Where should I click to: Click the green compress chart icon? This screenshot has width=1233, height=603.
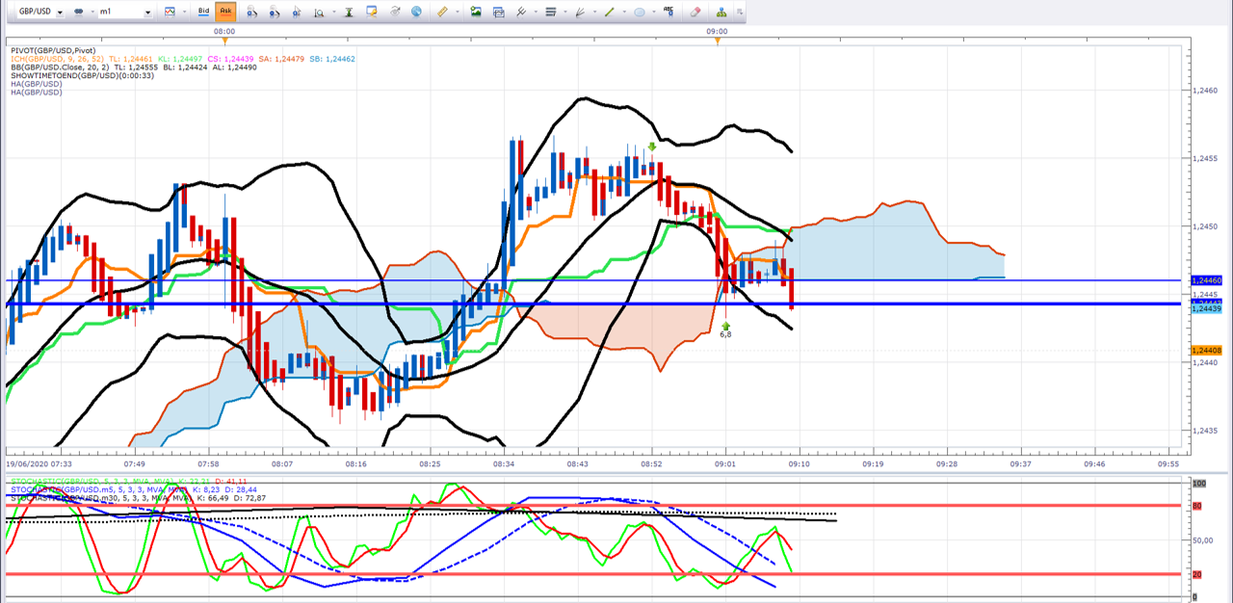coord(349,13)
